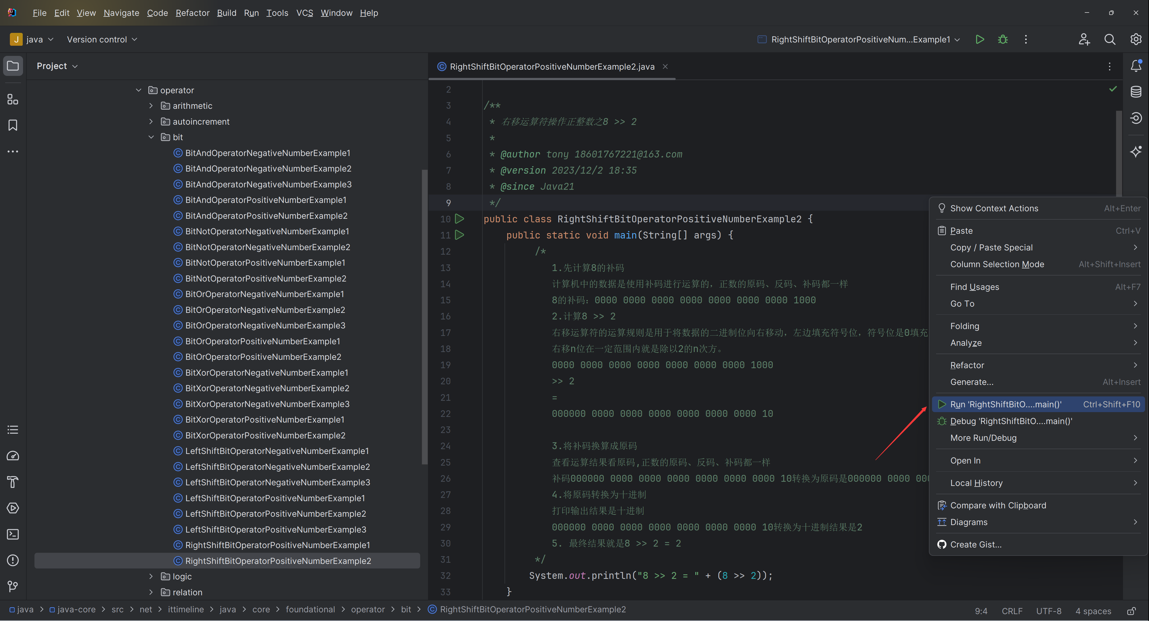Viewport: 1149px width, 621px height.
Task: Open the Structure tool window icon
Action: (x=13, y=100)
